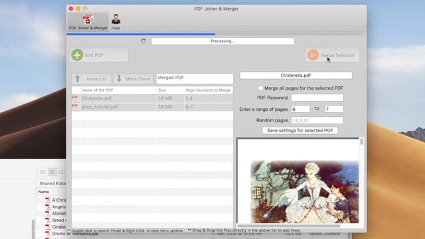Switch Finder to list view
Viewport: 425px width, 239px height.
[x=52, y=172]
